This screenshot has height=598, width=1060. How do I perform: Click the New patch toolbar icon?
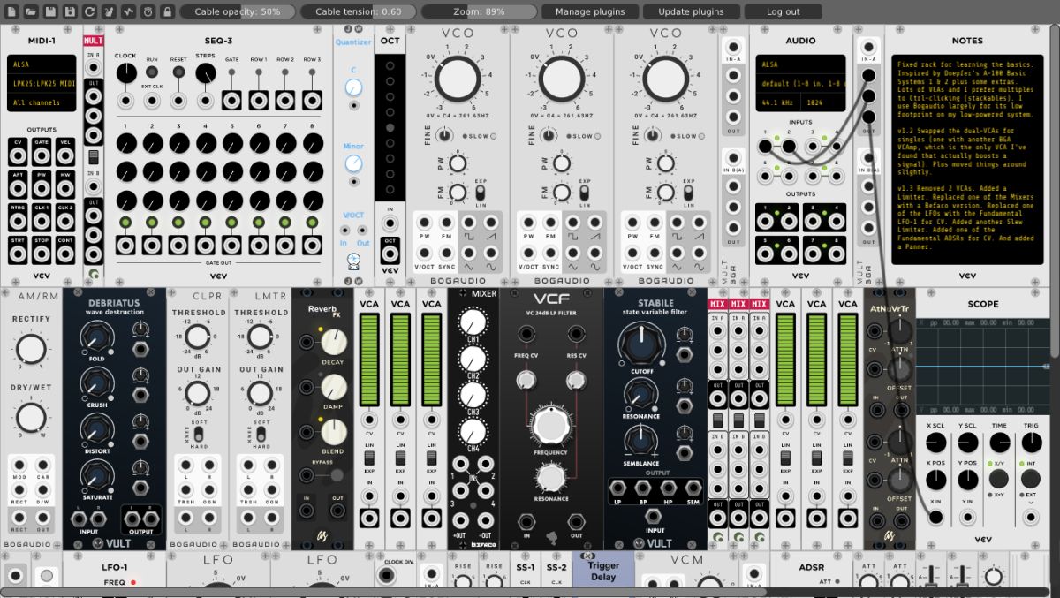[11, 11]
